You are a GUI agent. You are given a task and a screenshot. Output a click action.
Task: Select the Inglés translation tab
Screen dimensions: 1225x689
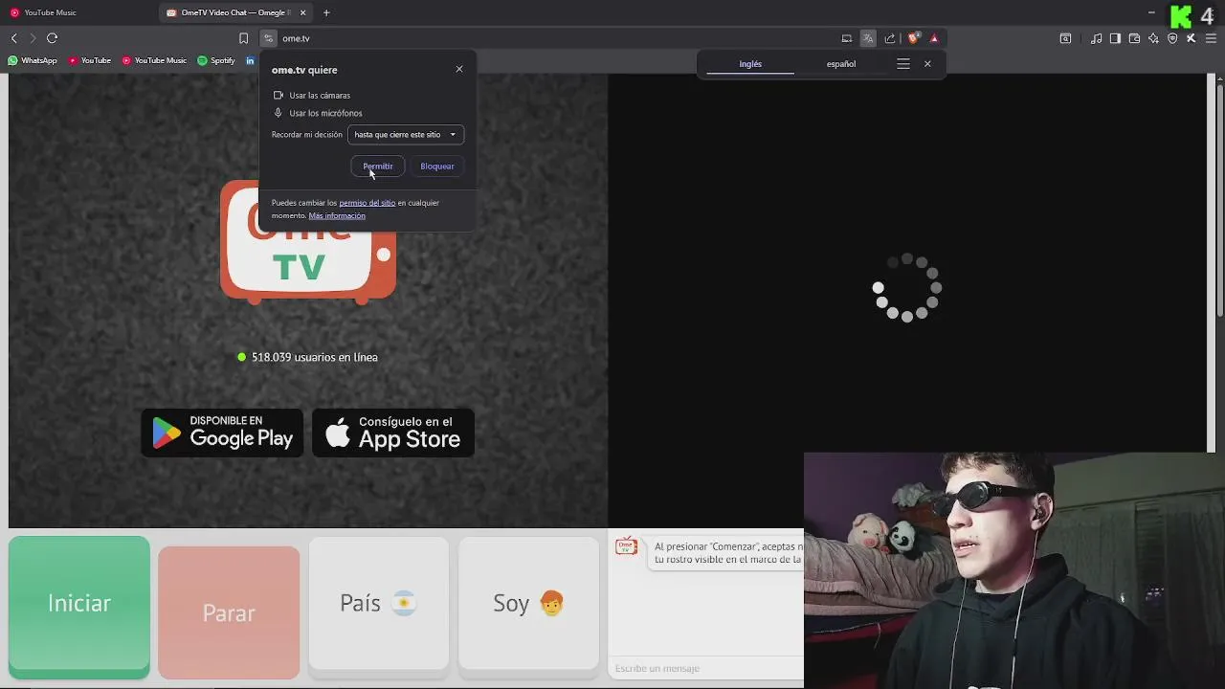(x=750, y=64)
